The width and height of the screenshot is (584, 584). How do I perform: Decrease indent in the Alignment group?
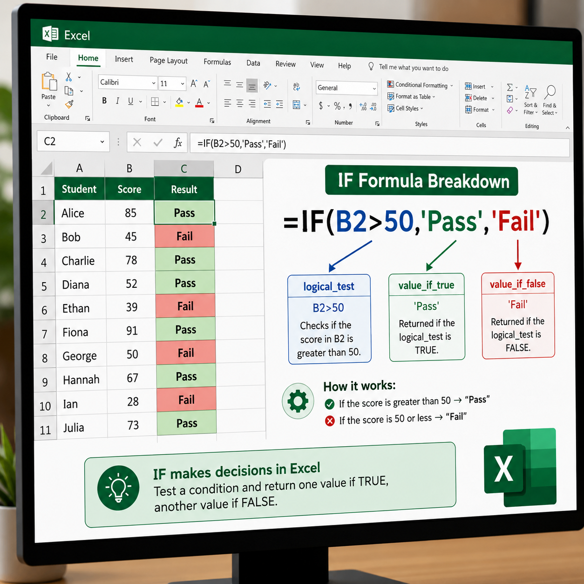(267, 104)
